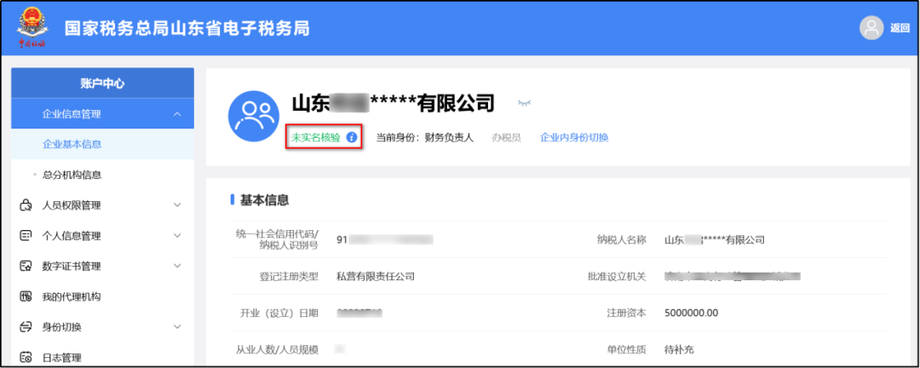Open the user avatar icon in header

pos(871,27)
